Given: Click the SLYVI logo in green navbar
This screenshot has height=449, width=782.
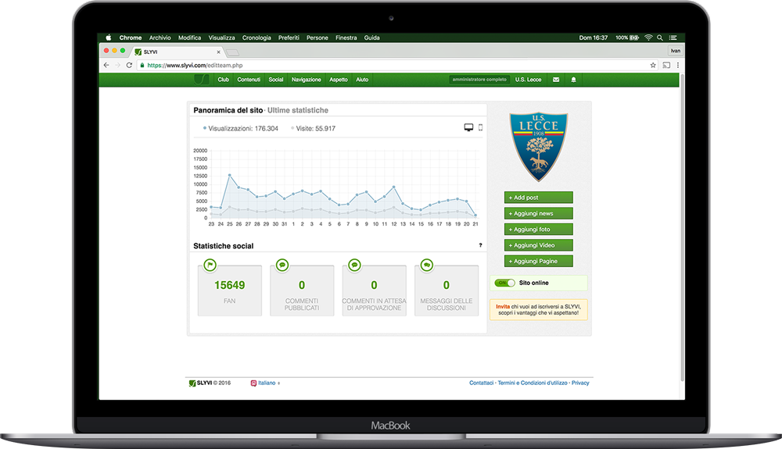Looking at the screenshot, I should pyautogui.click(x=202, y=80).
